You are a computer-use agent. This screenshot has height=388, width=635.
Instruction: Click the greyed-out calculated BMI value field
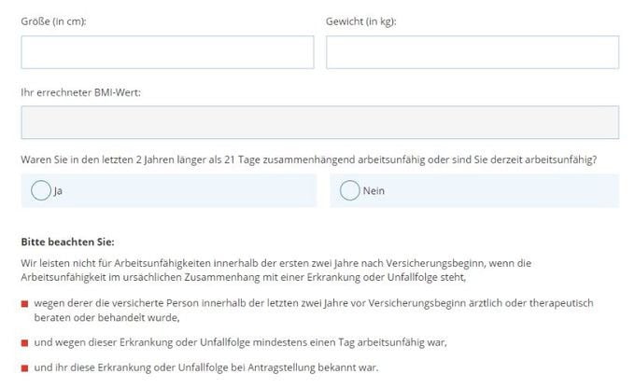[x=319, y=122]
